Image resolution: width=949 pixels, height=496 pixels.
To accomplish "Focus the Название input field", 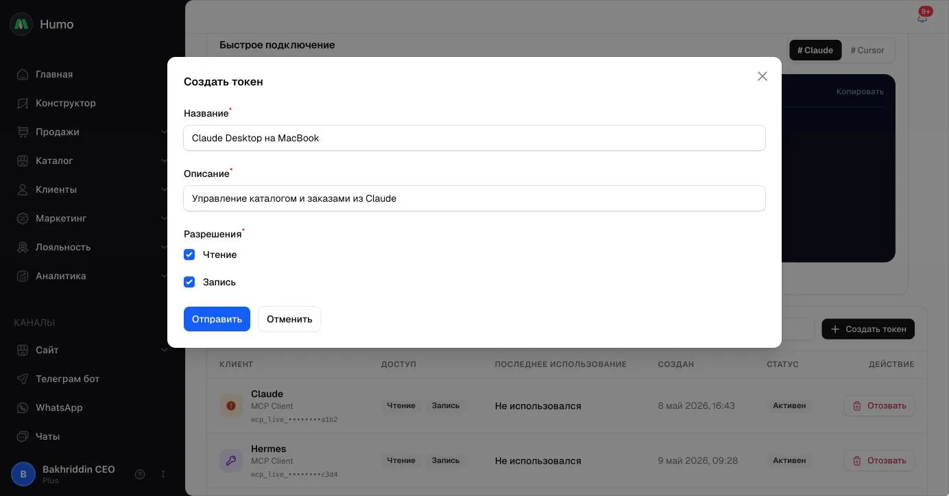I will pos(474,138).
